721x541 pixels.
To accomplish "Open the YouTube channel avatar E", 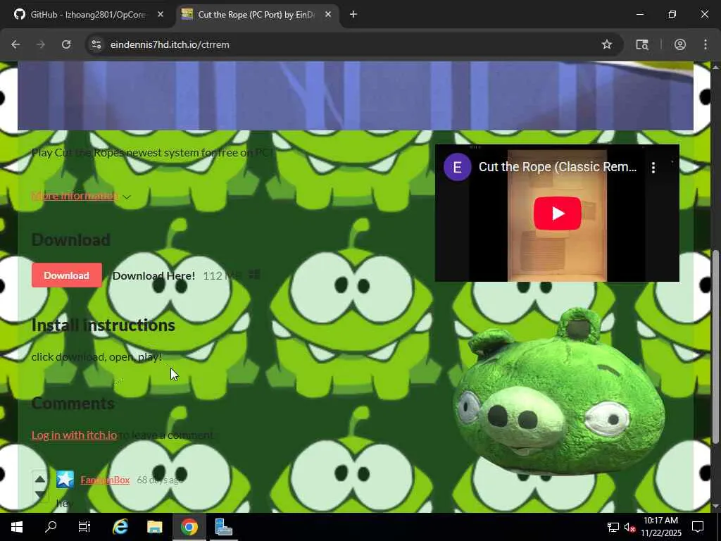I will coord(457,168).
